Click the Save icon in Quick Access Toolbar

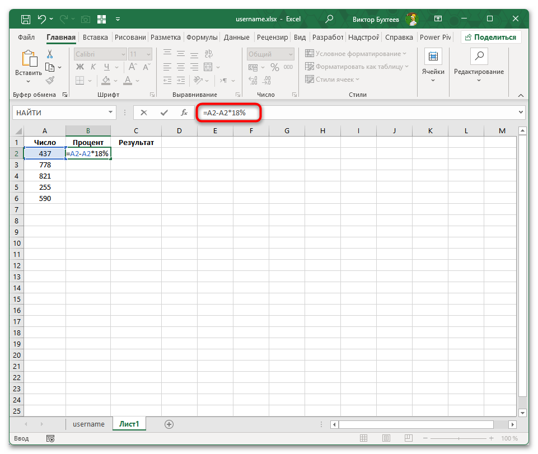(25, 18)
